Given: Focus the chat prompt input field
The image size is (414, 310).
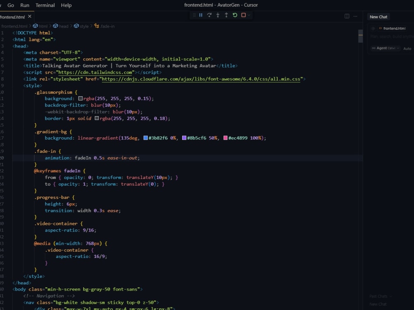Looking at the screenshot, I should (x=392, y=36).
